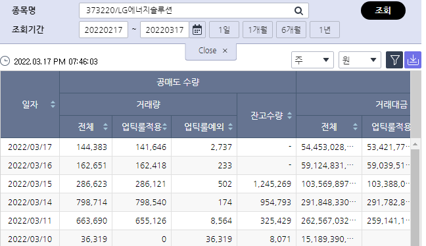Screen dimensions: 426x246
Task: Click end date field 20220317
Action: point(164,30)
